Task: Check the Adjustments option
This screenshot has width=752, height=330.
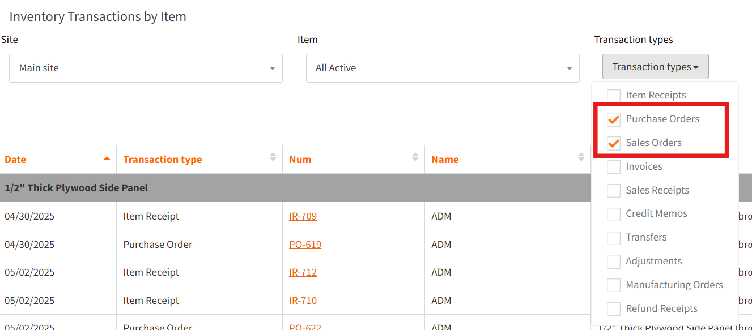Action: click(x=614, y=262)
